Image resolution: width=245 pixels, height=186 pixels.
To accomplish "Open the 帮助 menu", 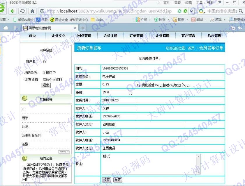I will tap(210, 3).
